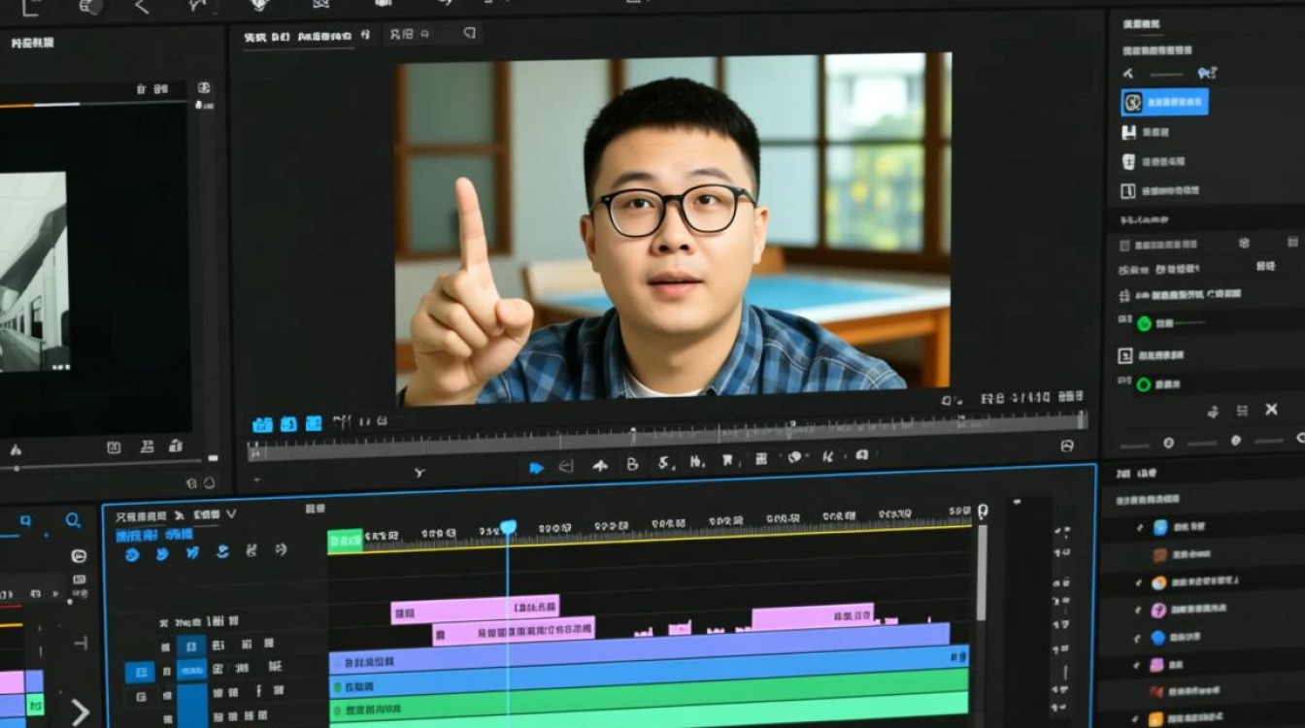The image size is (1305, 728).
Task: Toggle the checkmark beside the purple circle row
Action: tap(1138, 611)
